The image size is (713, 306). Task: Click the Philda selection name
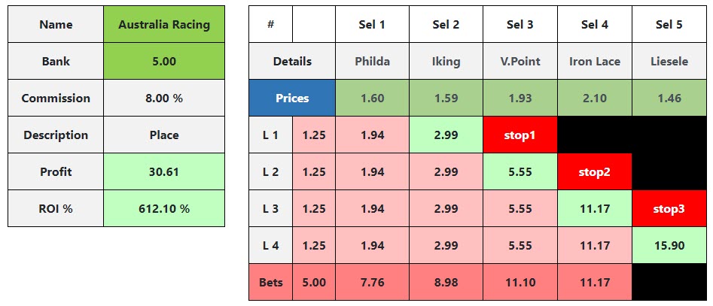click(372, 62)
